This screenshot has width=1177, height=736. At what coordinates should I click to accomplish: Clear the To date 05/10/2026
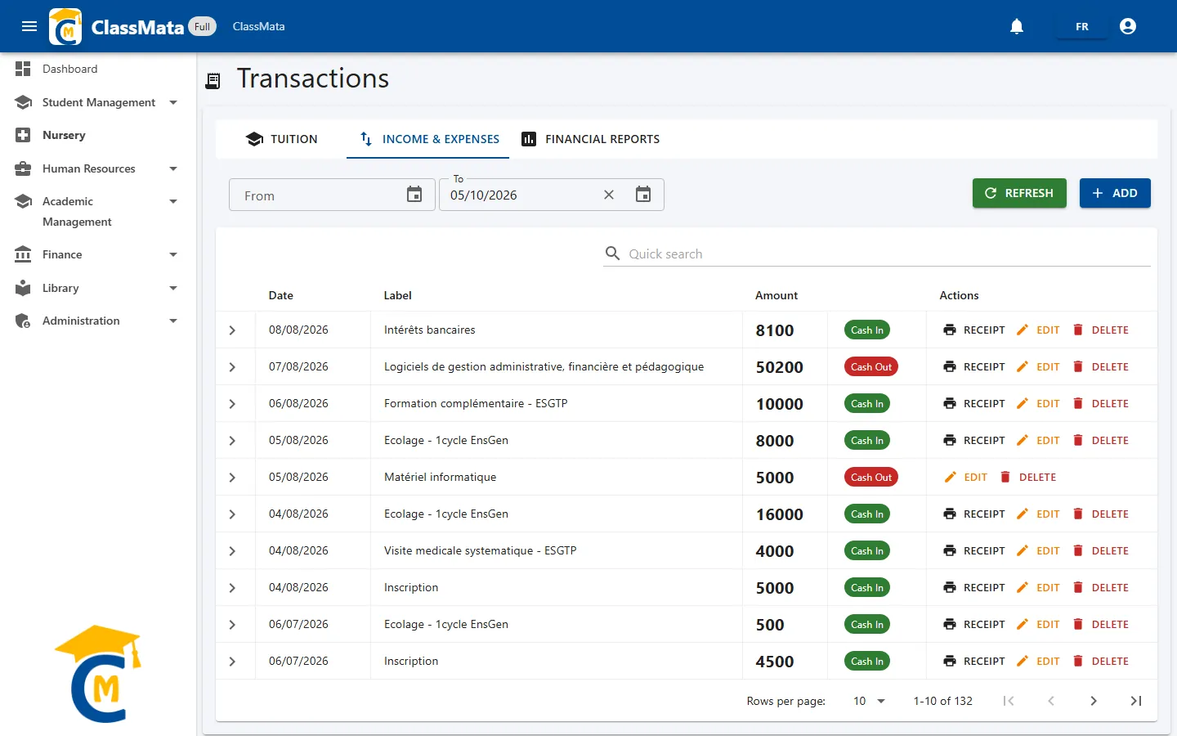click(x=609, y=195)
